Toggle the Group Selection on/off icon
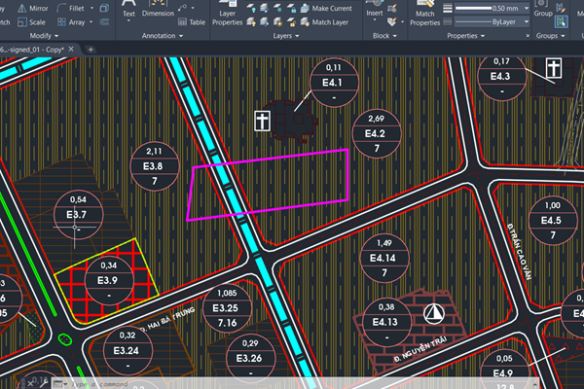The image size is (584, 389). tap(561, 22)
